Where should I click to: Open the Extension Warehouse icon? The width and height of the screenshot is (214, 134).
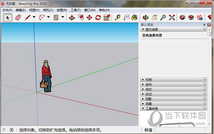tap(191, 17)
